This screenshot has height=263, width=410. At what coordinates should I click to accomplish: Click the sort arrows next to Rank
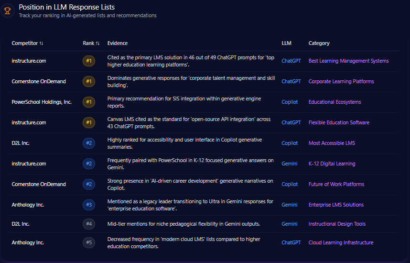point(98,44)
